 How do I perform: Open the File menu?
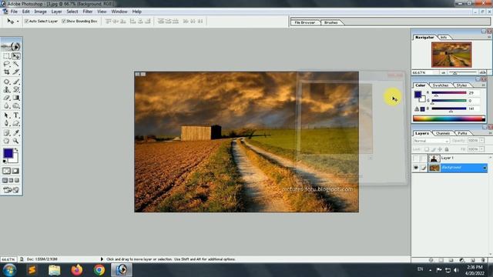14,12
